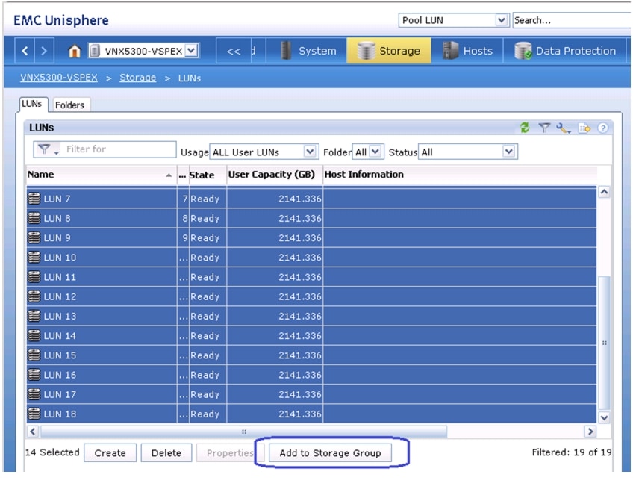Click the Storage disk stack icon
636x504 pixels.
366,51
